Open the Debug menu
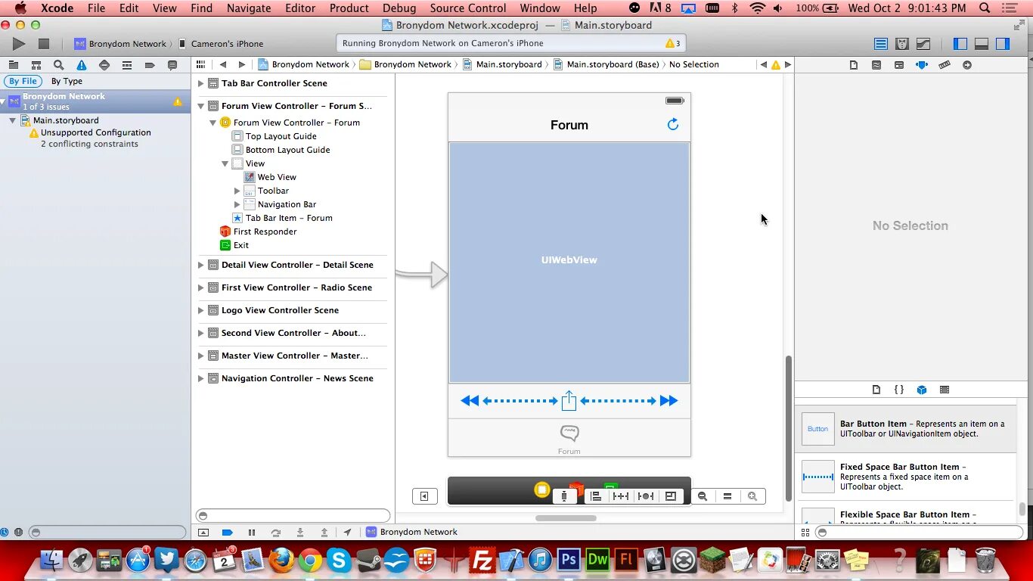Image resolution: width=1033 pixels, height=581 pixels. (x=399, y=8)
